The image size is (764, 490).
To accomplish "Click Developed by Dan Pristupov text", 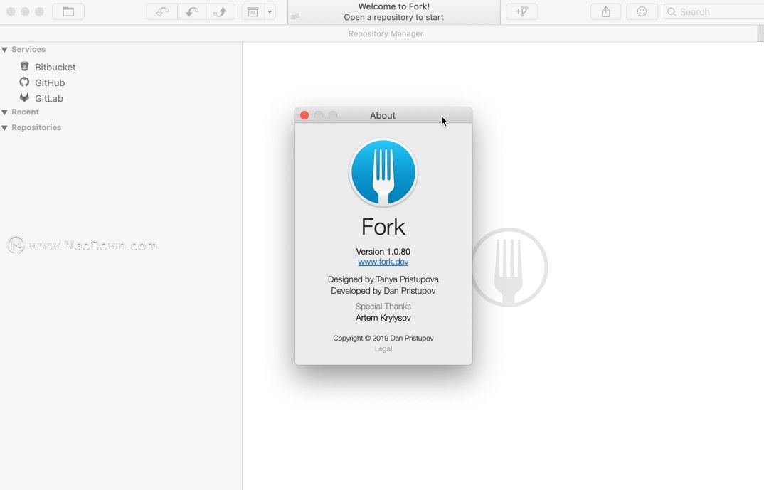I will pos(383,291).
